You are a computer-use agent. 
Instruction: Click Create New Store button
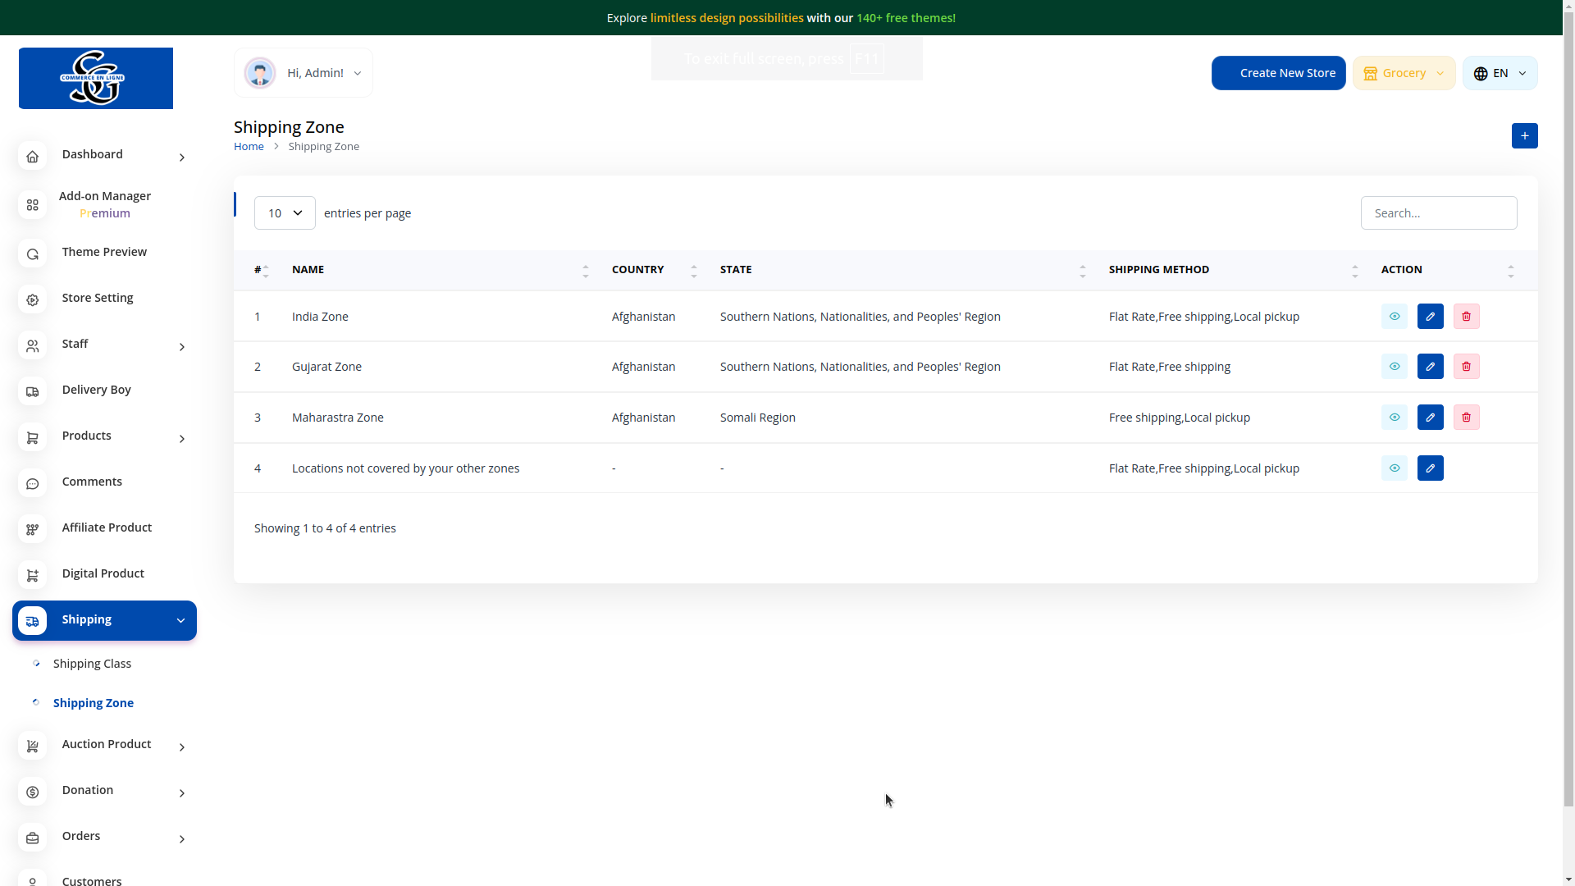1278,73
